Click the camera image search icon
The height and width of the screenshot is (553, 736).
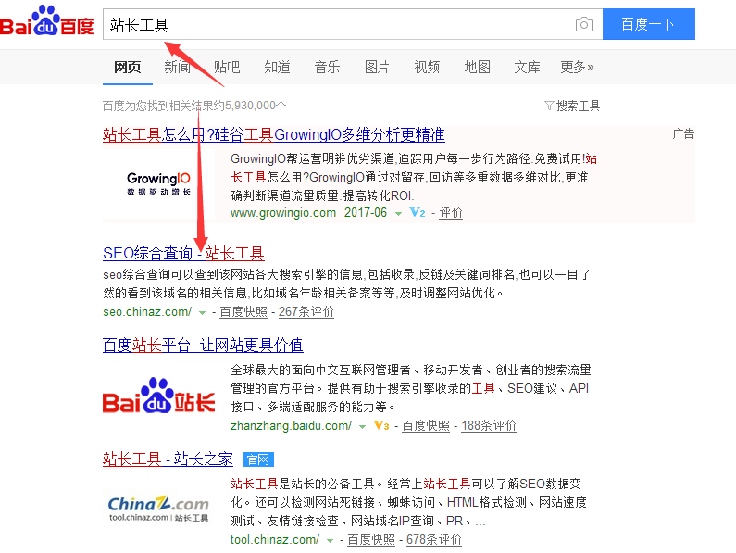[583, 24]
